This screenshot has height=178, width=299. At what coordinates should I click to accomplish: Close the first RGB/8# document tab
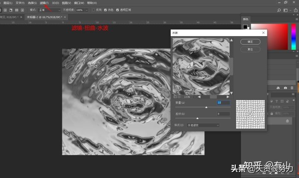click(21, 17)
